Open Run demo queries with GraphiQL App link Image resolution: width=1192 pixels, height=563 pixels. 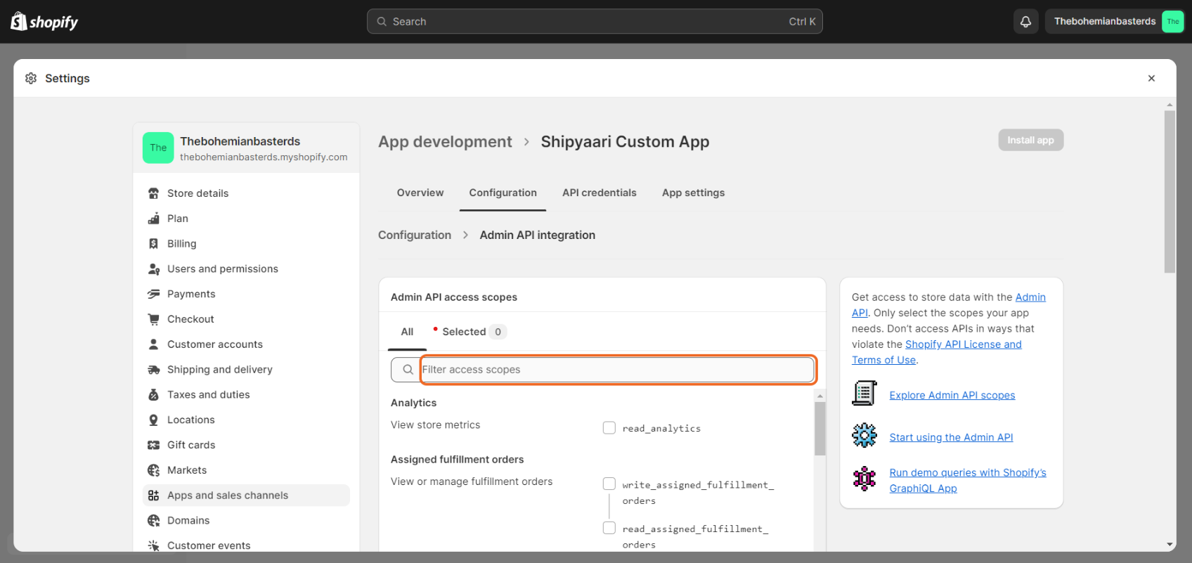(967, 481)
